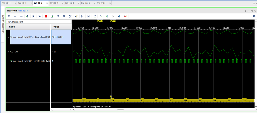The height and width of the screenshot is (113, 257).
Task: Expand the tdata[39:0] bus signal
Action: 8,37
